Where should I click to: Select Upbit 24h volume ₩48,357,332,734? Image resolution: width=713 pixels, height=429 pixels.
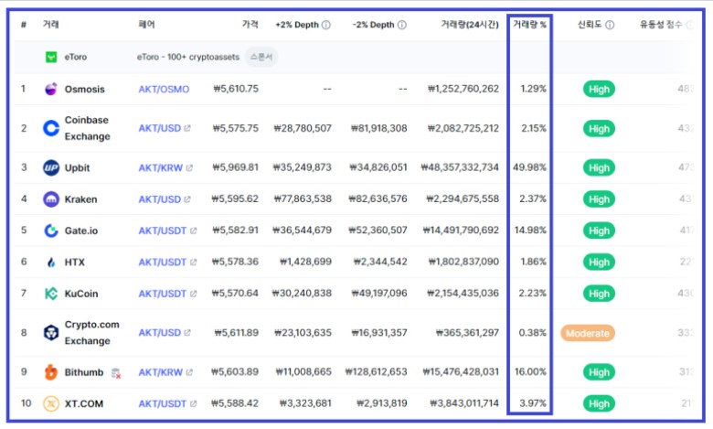460,167
